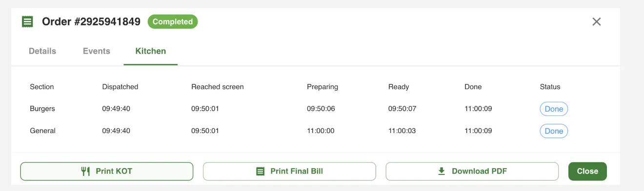The image size is (644, 191).
Task: Select the General section row
Action: coord(315,131)
